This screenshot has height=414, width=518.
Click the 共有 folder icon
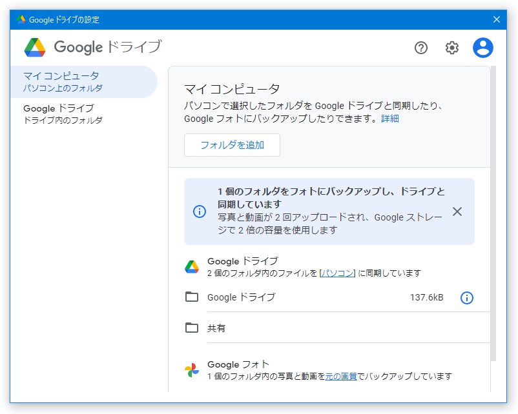(x=192, y=328)
